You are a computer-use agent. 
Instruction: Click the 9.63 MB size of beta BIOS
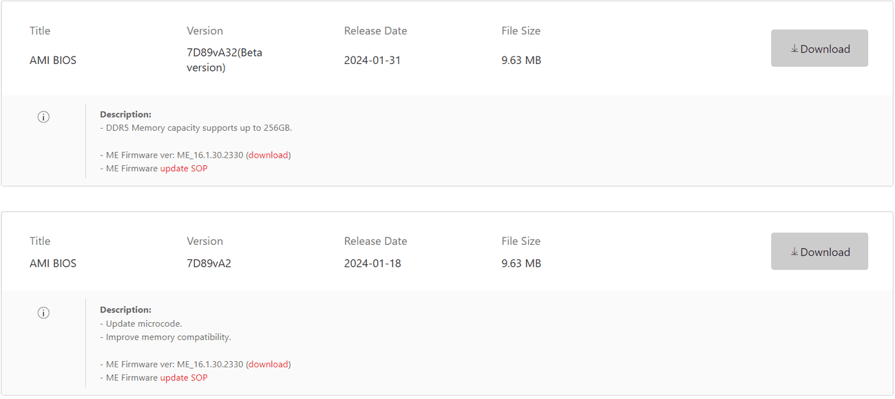521,61
